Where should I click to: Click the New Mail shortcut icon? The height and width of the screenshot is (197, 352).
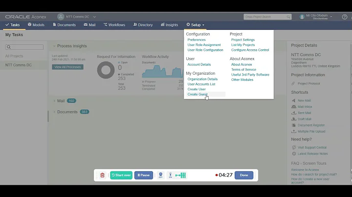[x=294, y=100]
